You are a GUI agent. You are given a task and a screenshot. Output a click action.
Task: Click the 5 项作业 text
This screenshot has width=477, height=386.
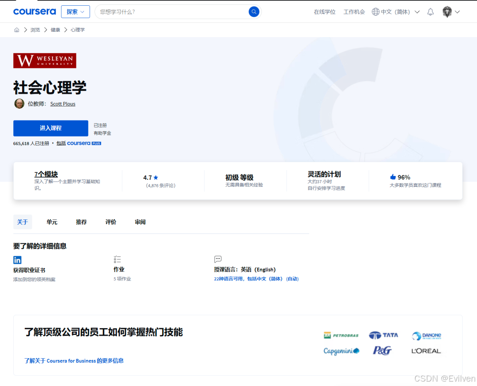click(122, 279)
